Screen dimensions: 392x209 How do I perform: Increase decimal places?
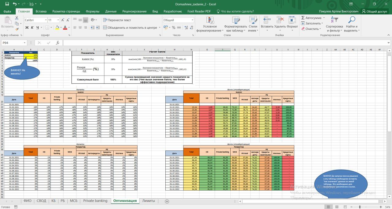tap(186, 28)
